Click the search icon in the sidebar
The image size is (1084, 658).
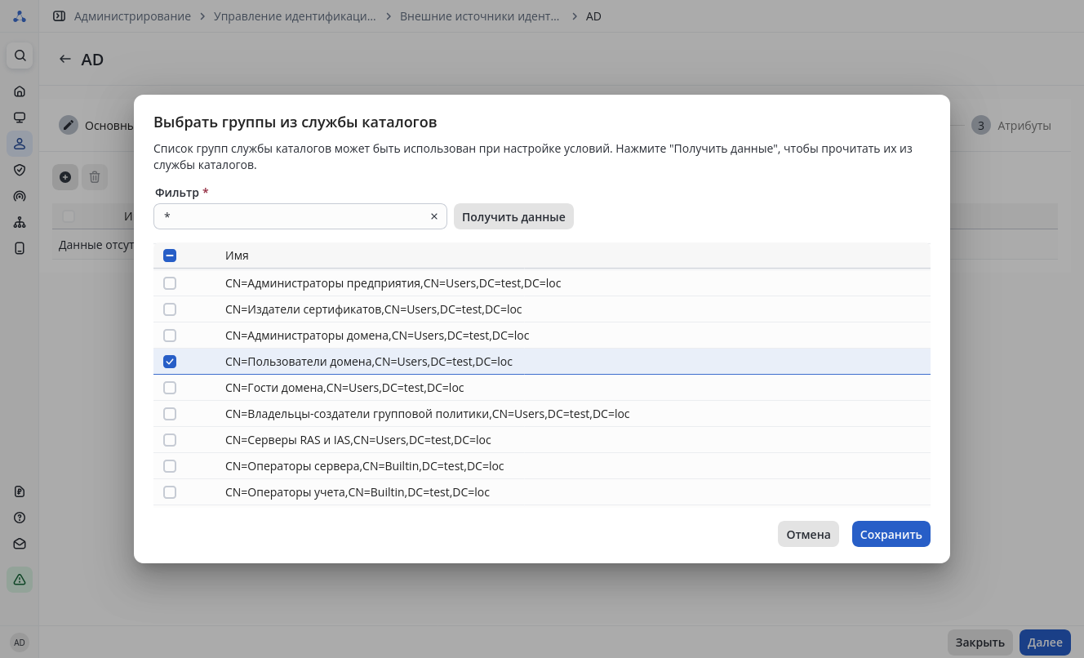pos(20,56)
